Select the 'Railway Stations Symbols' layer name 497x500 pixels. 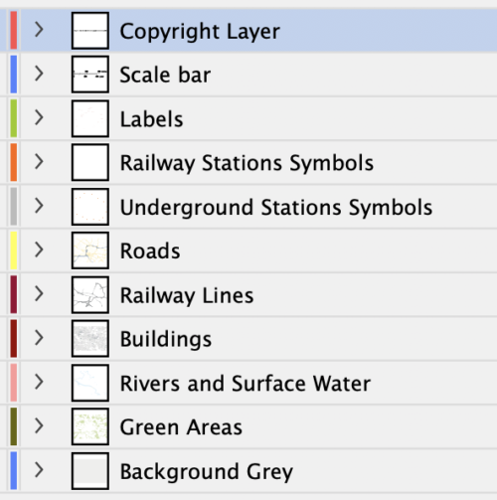(247, 163)
